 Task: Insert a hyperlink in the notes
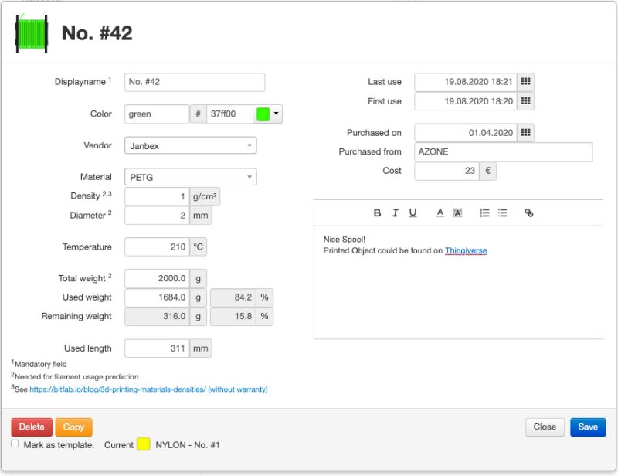(529, 213)
